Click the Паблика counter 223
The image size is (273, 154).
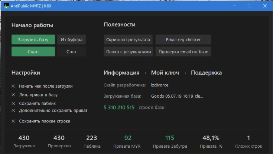tap(92, 138)
